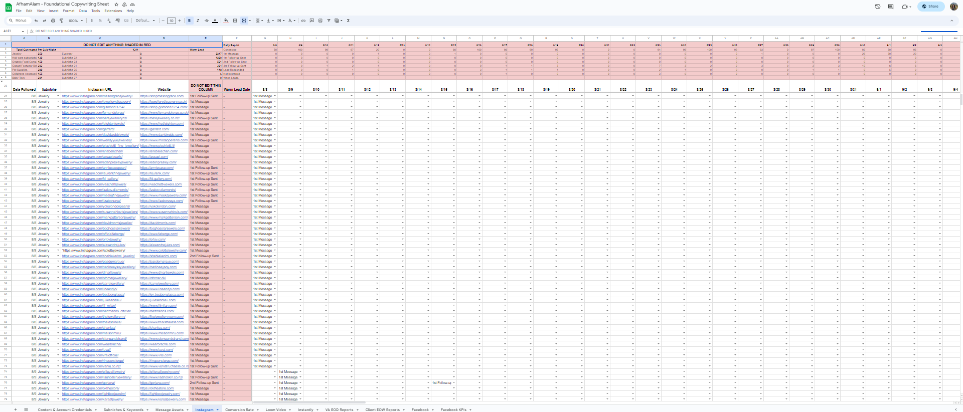Decrease font size with minus button

click(x=163, y=21)
